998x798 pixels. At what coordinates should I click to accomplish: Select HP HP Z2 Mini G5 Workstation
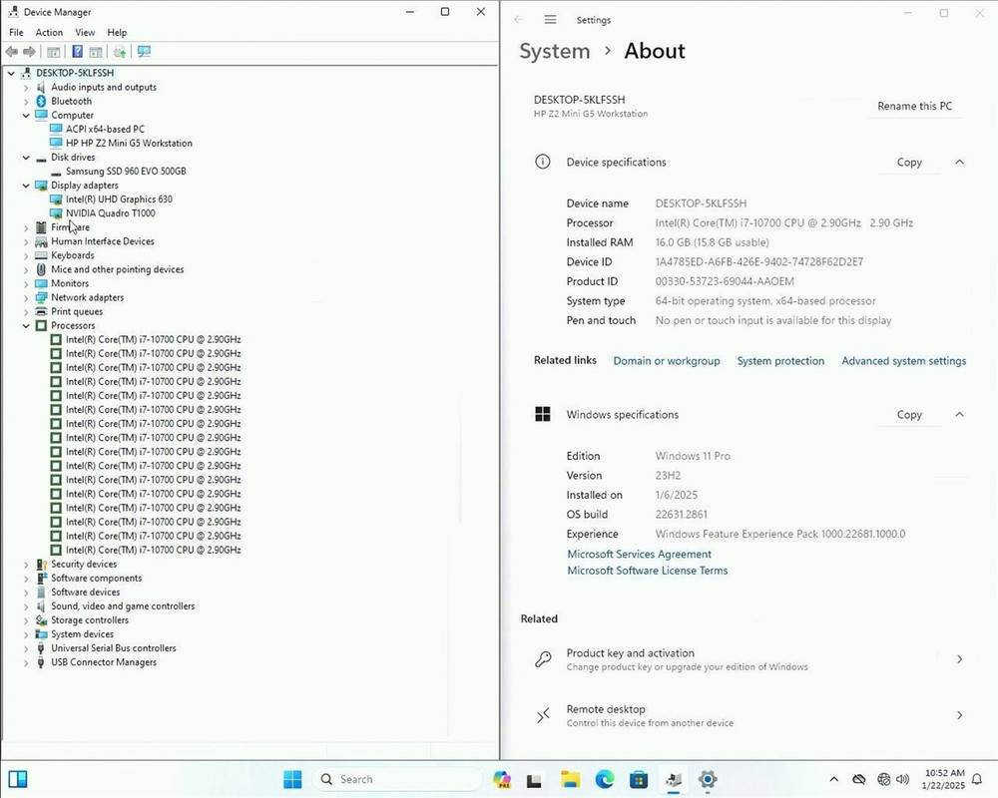pyautogui.click(x=129, y=144)
